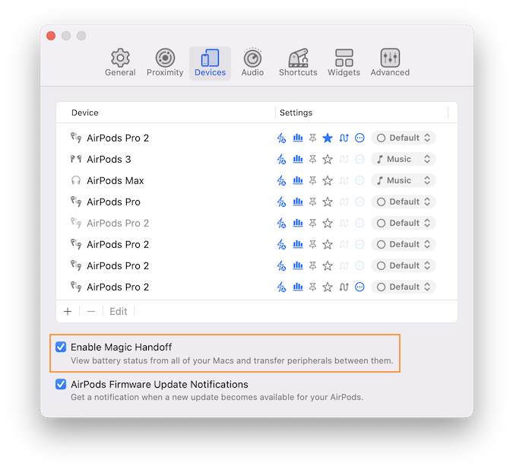Screen dimensions: 513x470
Task: Click the audio bars icon for AirPods Pro
Action: point(298,202)
